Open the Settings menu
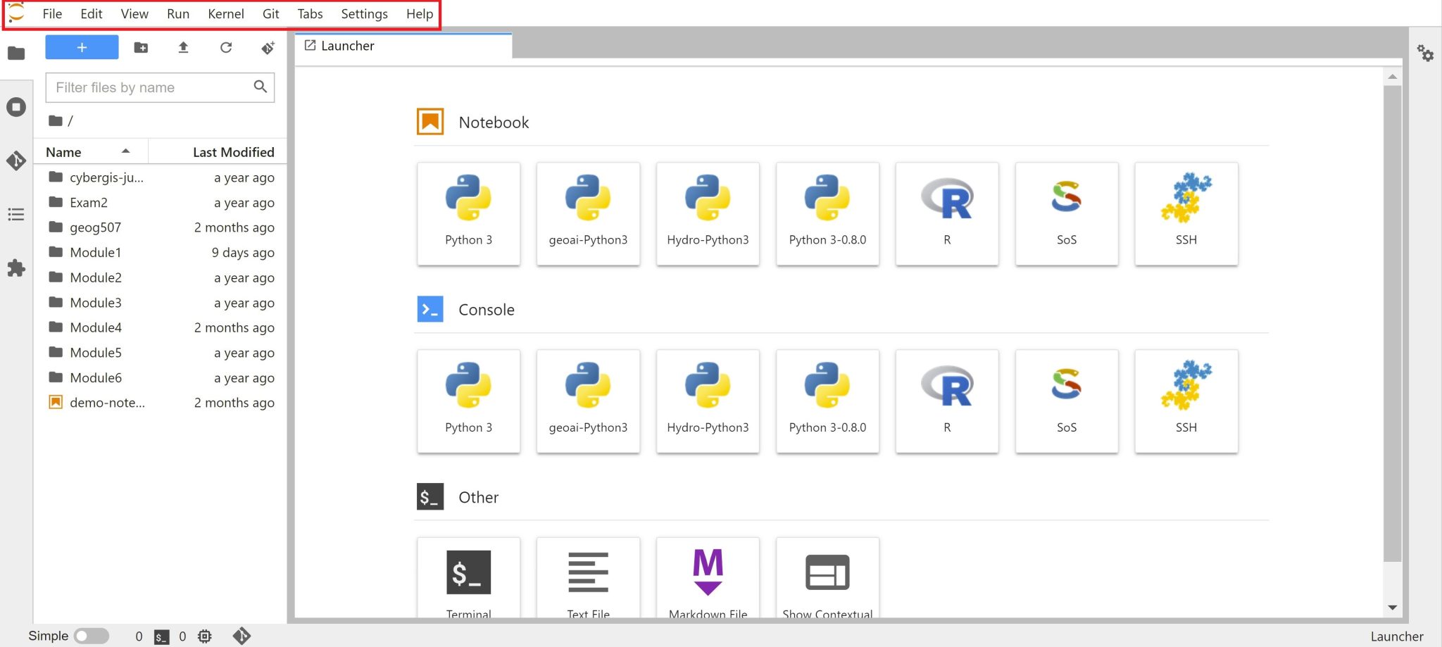Image resolution: width=1442 pixels, height=647 pixels. tap(364, 14)
